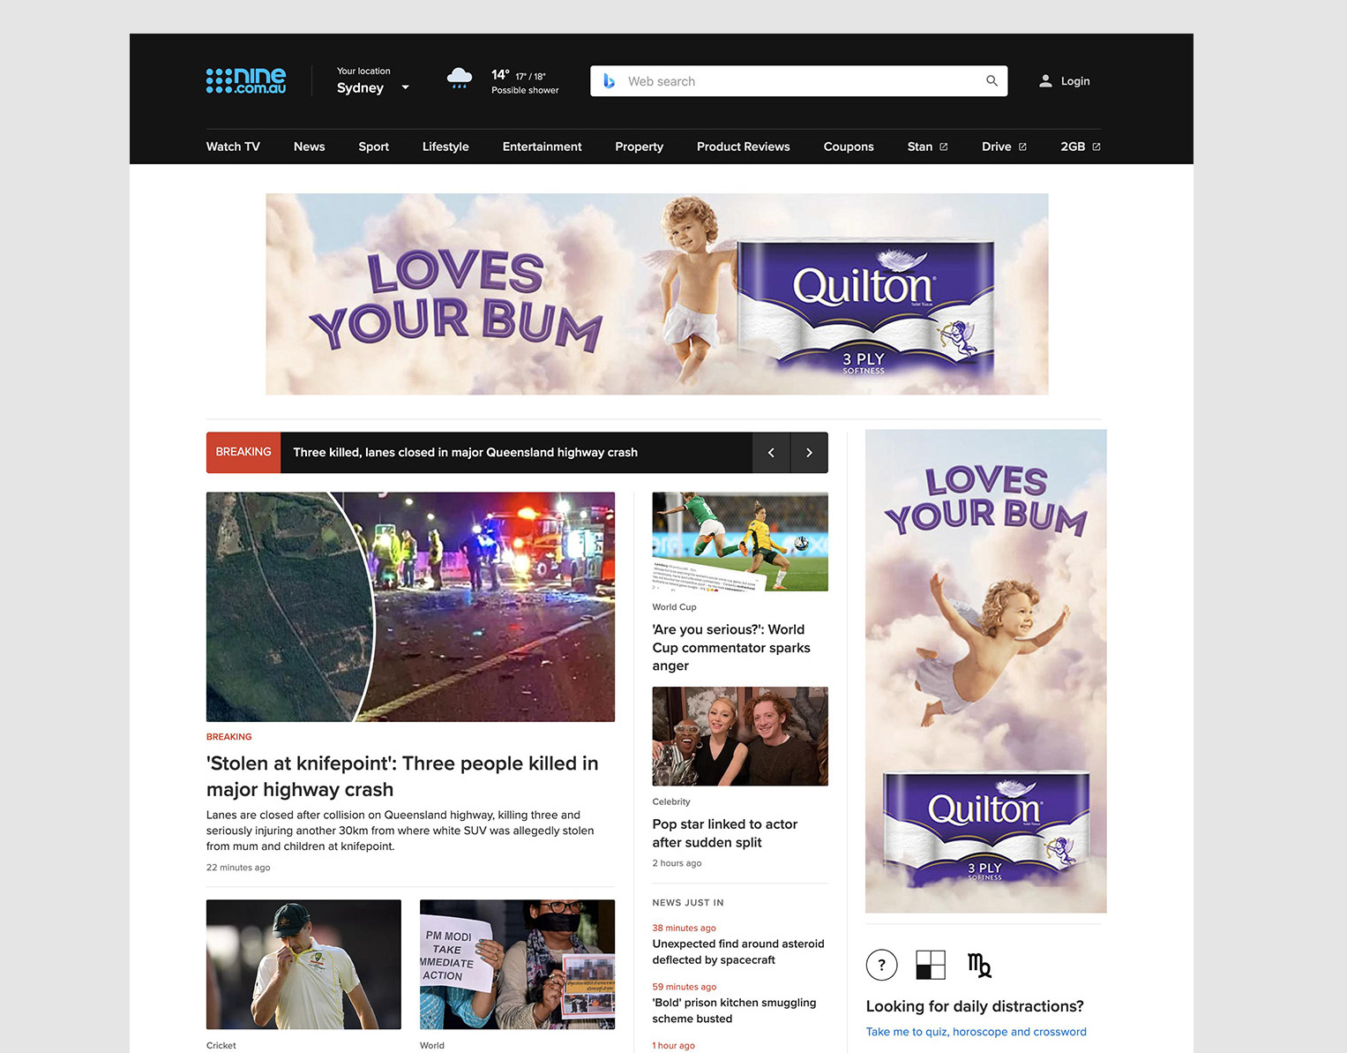Click the red BREAKING tag under crash photo
Screen dimensions: 1347x1053
229,737
